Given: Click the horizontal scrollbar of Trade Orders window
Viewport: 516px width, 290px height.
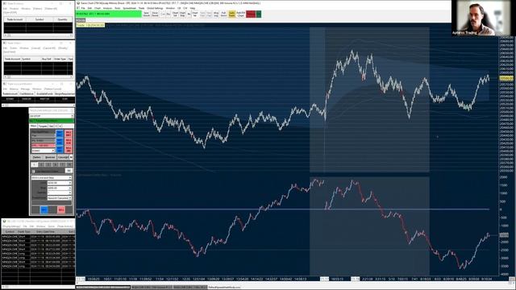Looking at the screenshot, I should click(38, 77).
